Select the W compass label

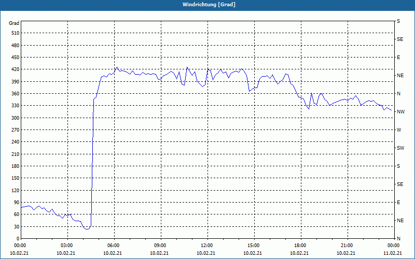399,130
